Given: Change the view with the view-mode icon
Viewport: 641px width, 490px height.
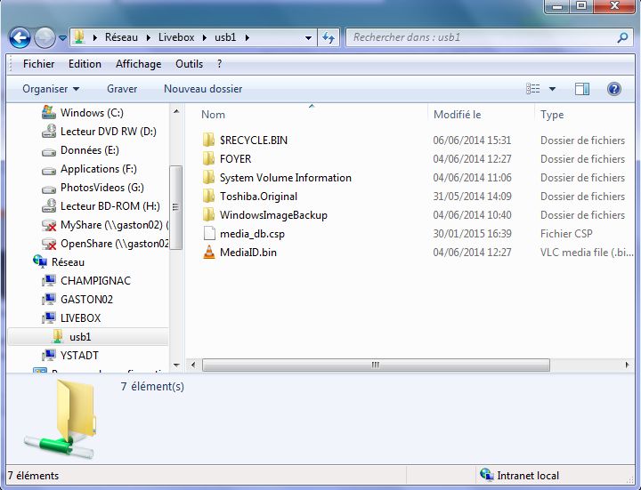Looking at the screenshot, I should point(532,89).
